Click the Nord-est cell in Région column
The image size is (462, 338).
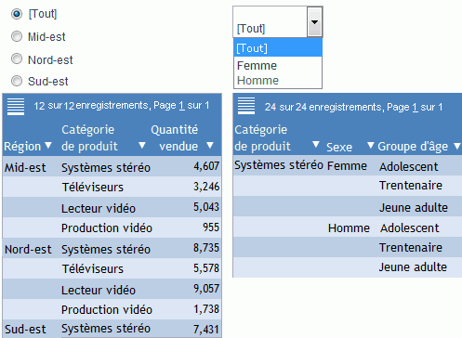point(28,250)
